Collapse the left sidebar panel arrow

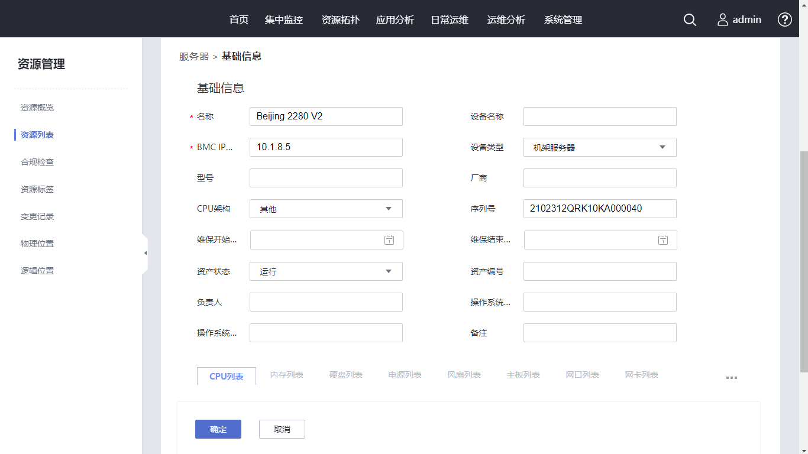145,253
